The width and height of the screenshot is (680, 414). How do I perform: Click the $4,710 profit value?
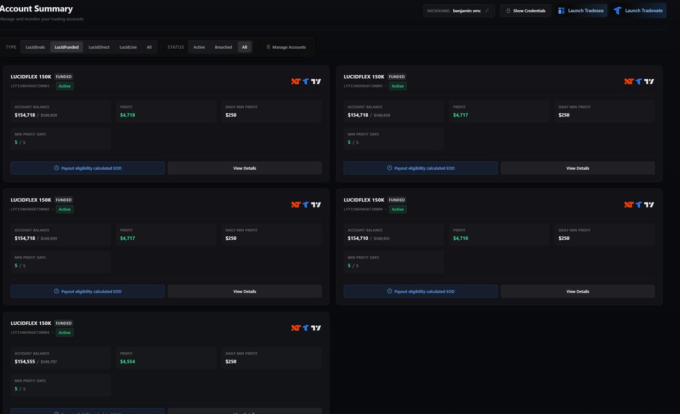[x=461, y=238]
